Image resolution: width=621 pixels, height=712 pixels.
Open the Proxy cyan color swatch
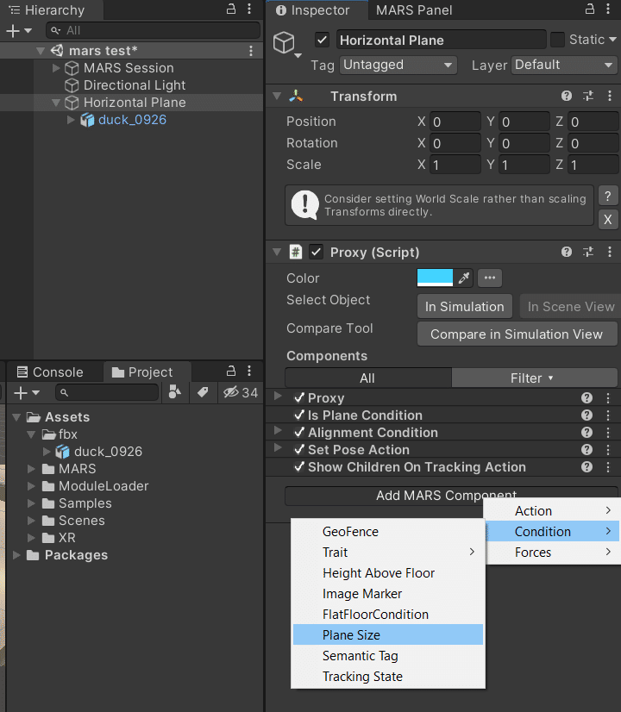point(435,278)
